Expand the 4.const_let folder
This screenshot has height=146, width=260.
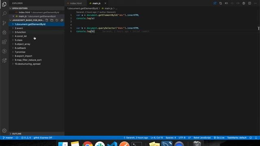(x=37, y=36)
